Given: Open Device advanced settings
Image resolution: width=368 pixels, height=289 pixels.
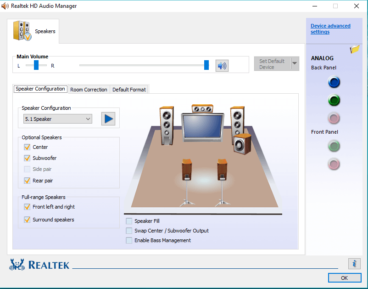Looking at the screenshot, I should (x=330, y=28).
